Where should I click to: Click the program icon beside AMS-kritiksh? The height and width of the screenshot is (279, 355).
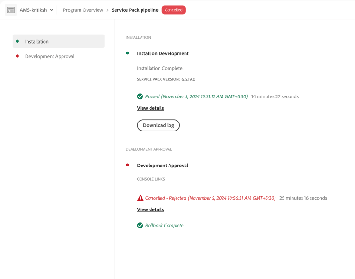[11, 10]
